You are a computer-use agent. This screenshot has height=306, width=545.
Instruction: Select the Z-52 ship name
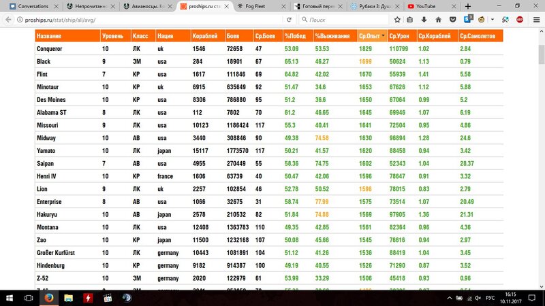pos(42,279)
